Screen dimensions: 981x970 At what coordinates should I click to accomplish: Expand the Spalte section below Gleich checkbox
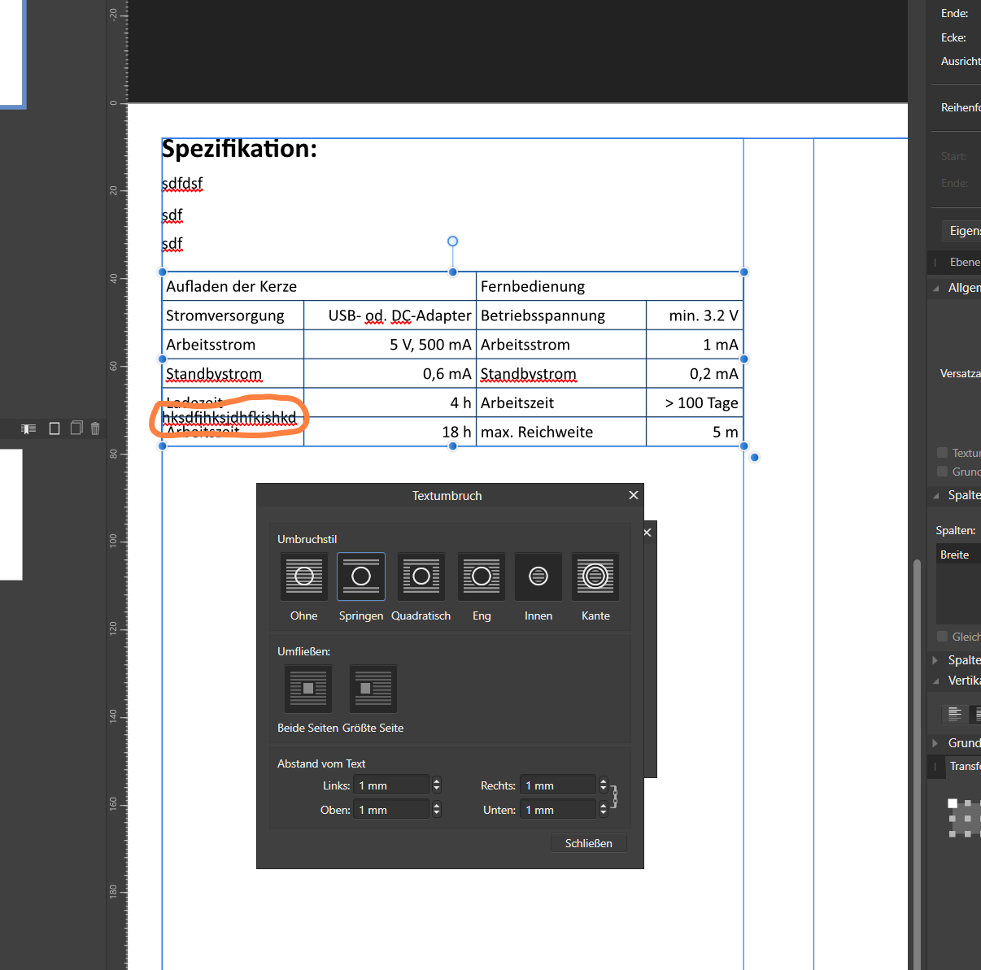935,660
